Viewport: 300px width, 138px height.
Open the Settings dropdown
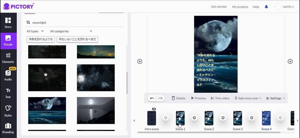point(275,98)
